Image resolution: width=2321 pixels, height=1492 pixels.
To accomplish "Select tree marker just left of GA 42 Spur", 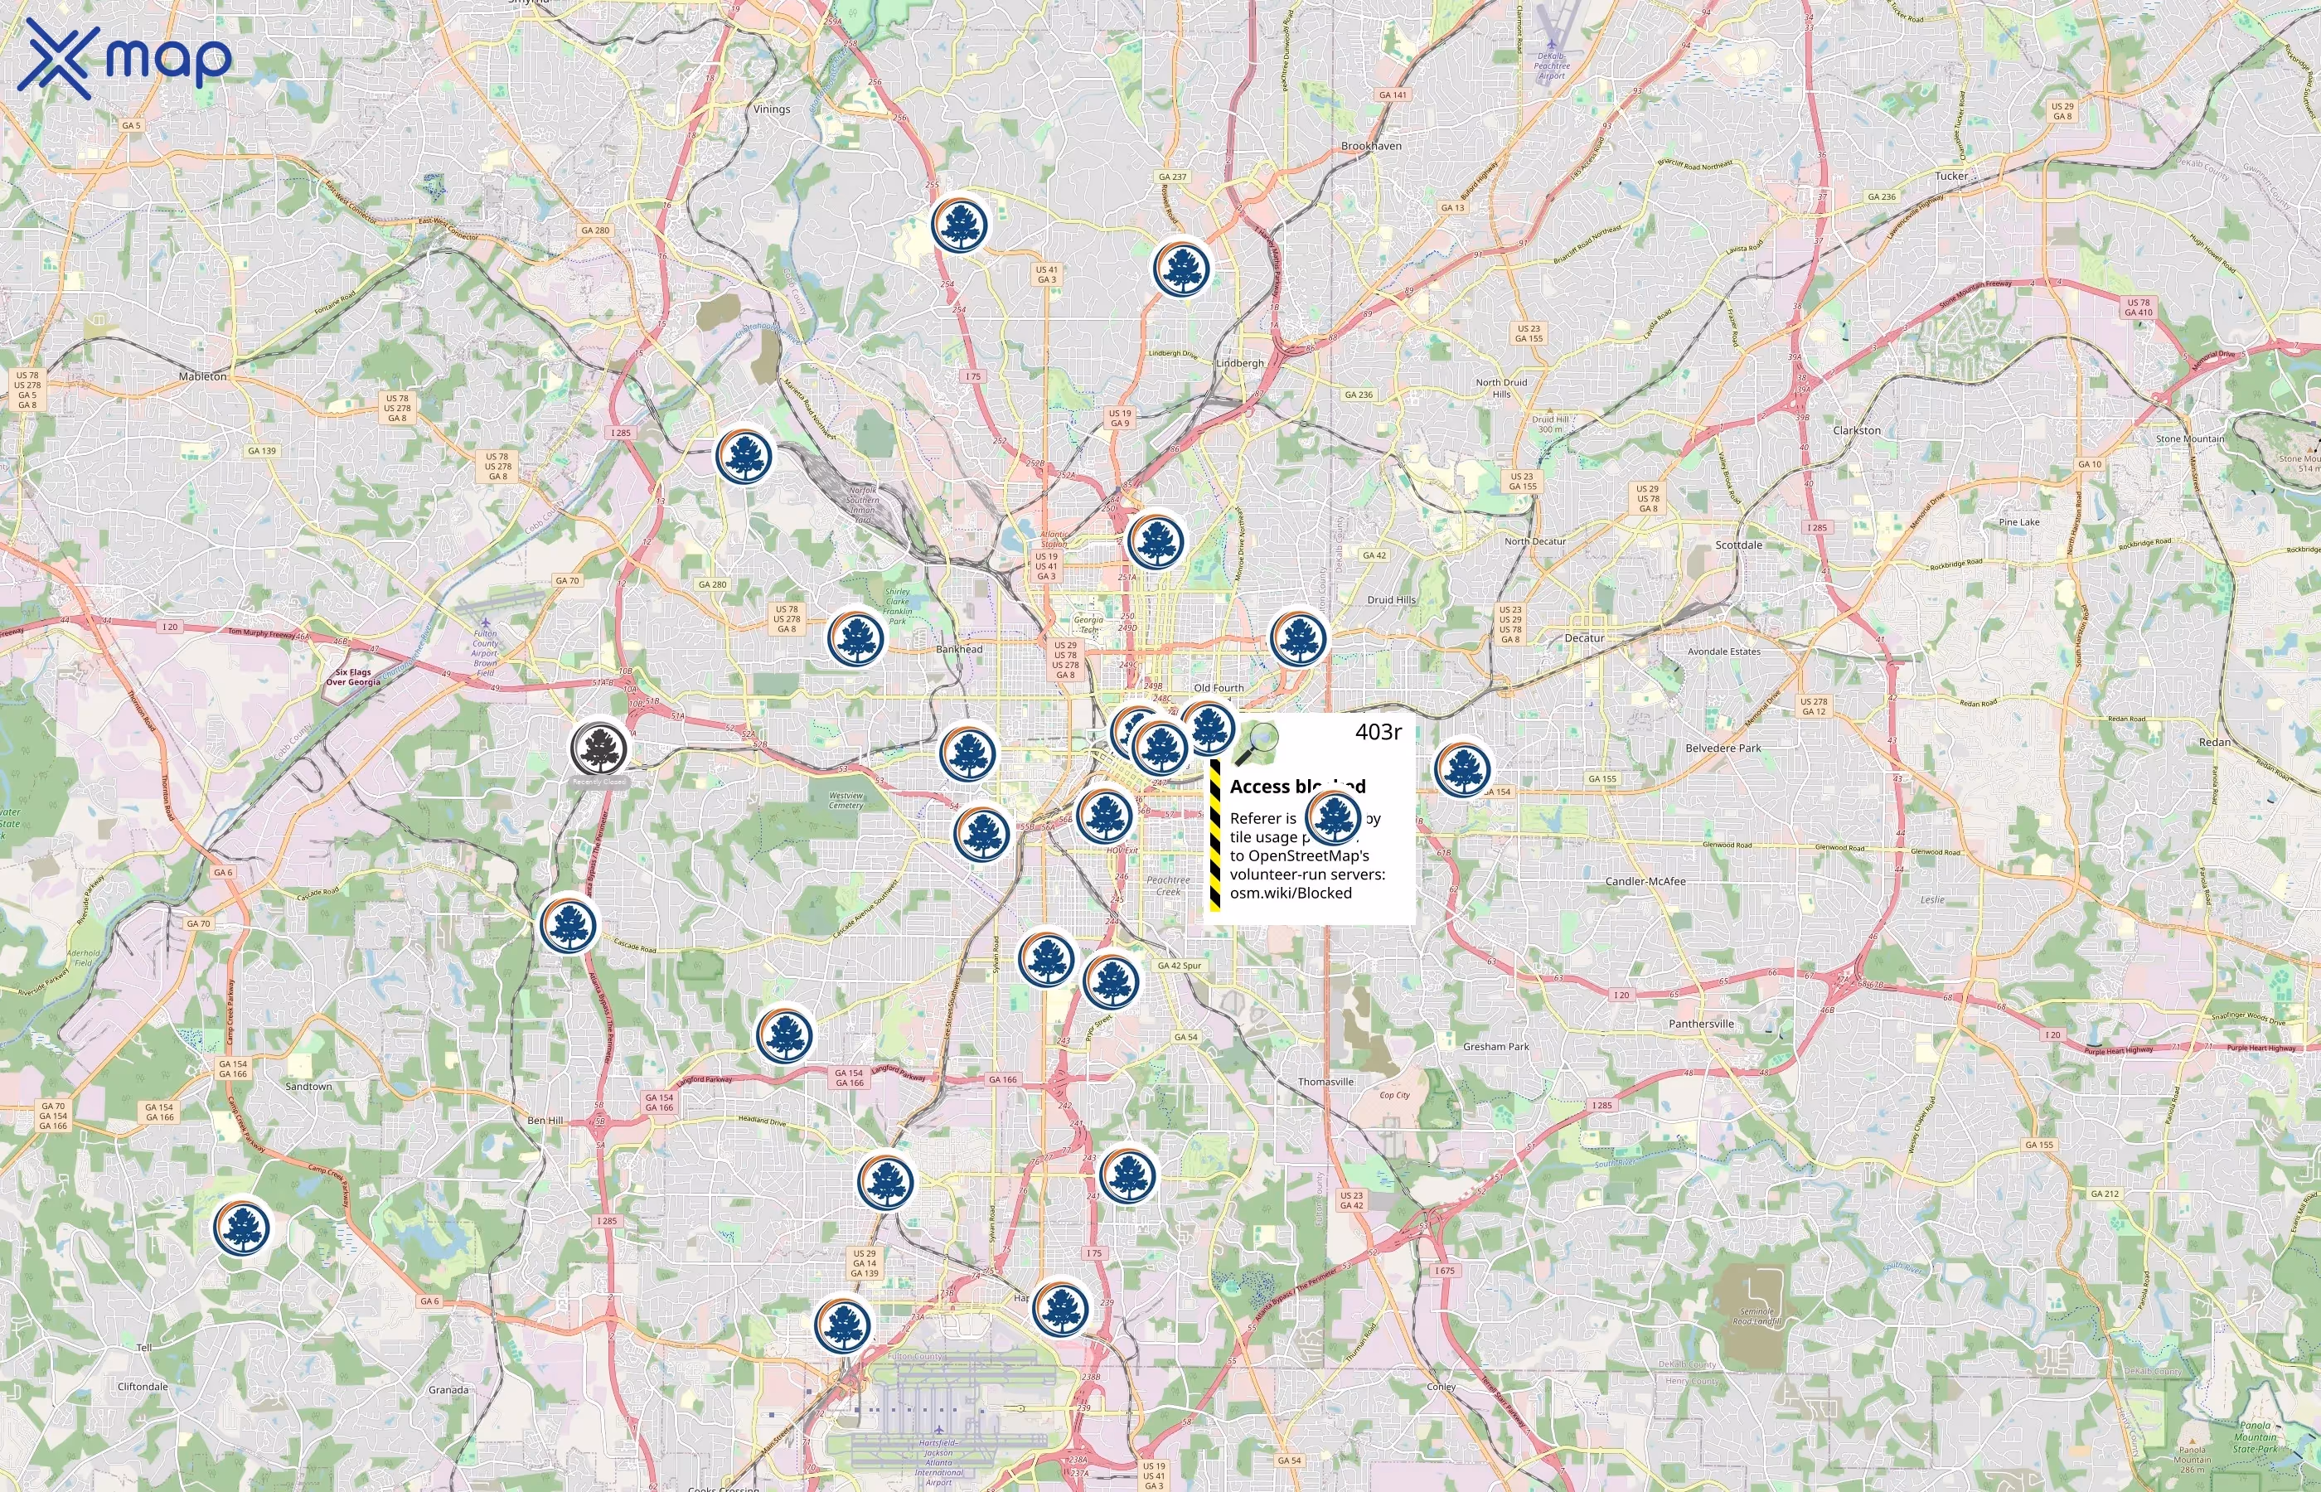I will (x=1112, y=981).
